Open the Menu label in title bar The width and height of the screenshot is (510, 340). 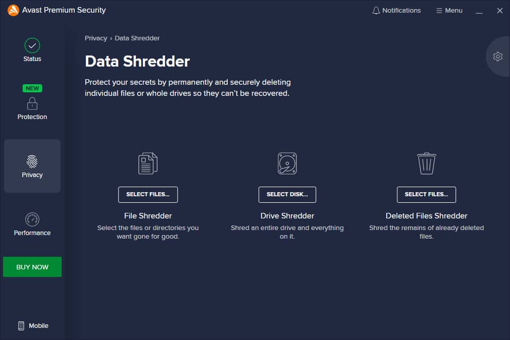click(454, 11)
